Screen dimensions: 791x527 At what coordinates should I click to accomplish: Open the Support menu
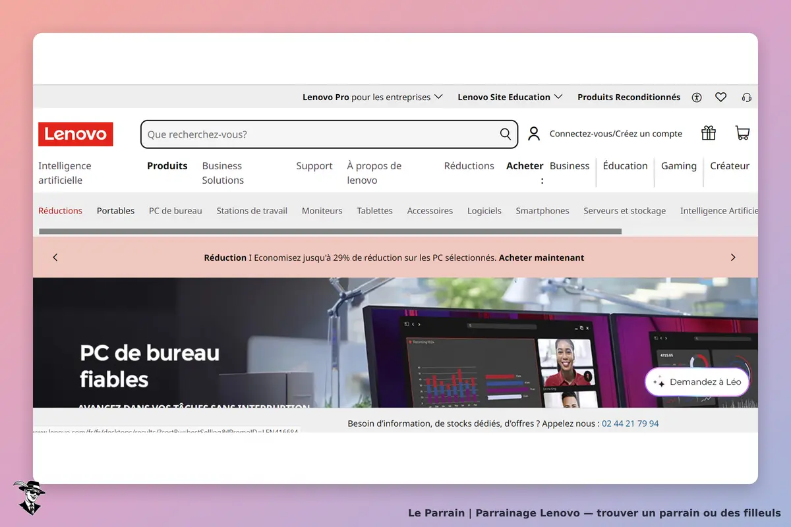coord(314,166)
